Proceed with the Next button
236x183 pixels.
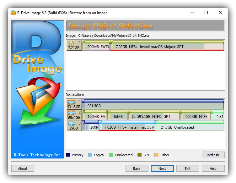click(162, 168)
